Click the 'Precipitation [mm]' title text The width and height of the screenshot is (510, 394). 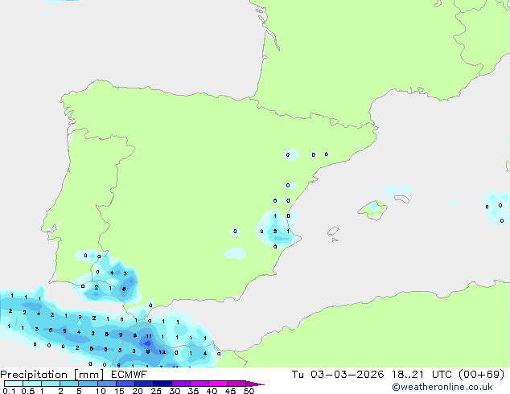52,375
